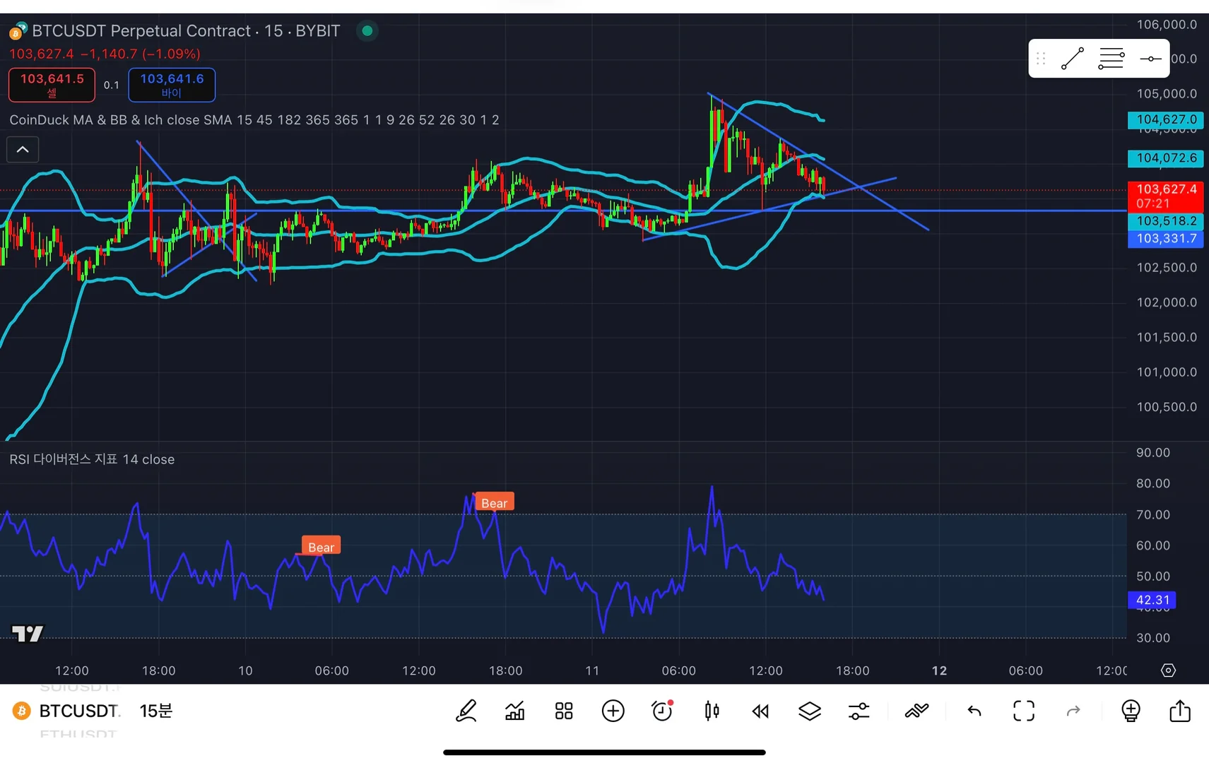The height and width of the screenshot is (763, 1209).
Task: Tap the Bear label near RSI 60
Action: tap(322, 546)
